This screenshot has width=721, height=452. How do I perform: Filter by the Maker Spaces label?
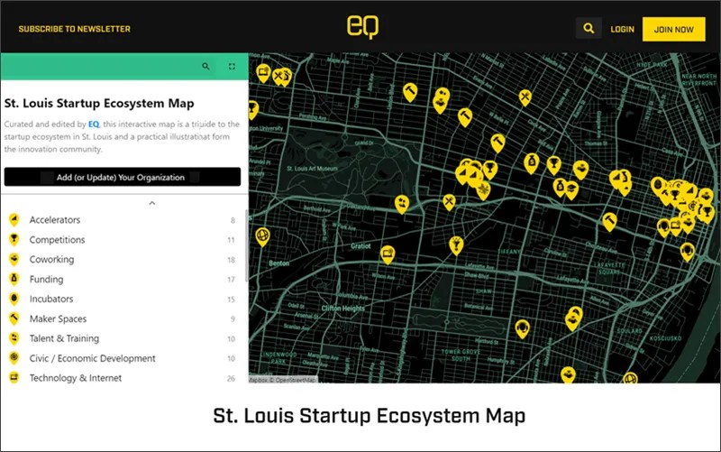pos(58,318)
